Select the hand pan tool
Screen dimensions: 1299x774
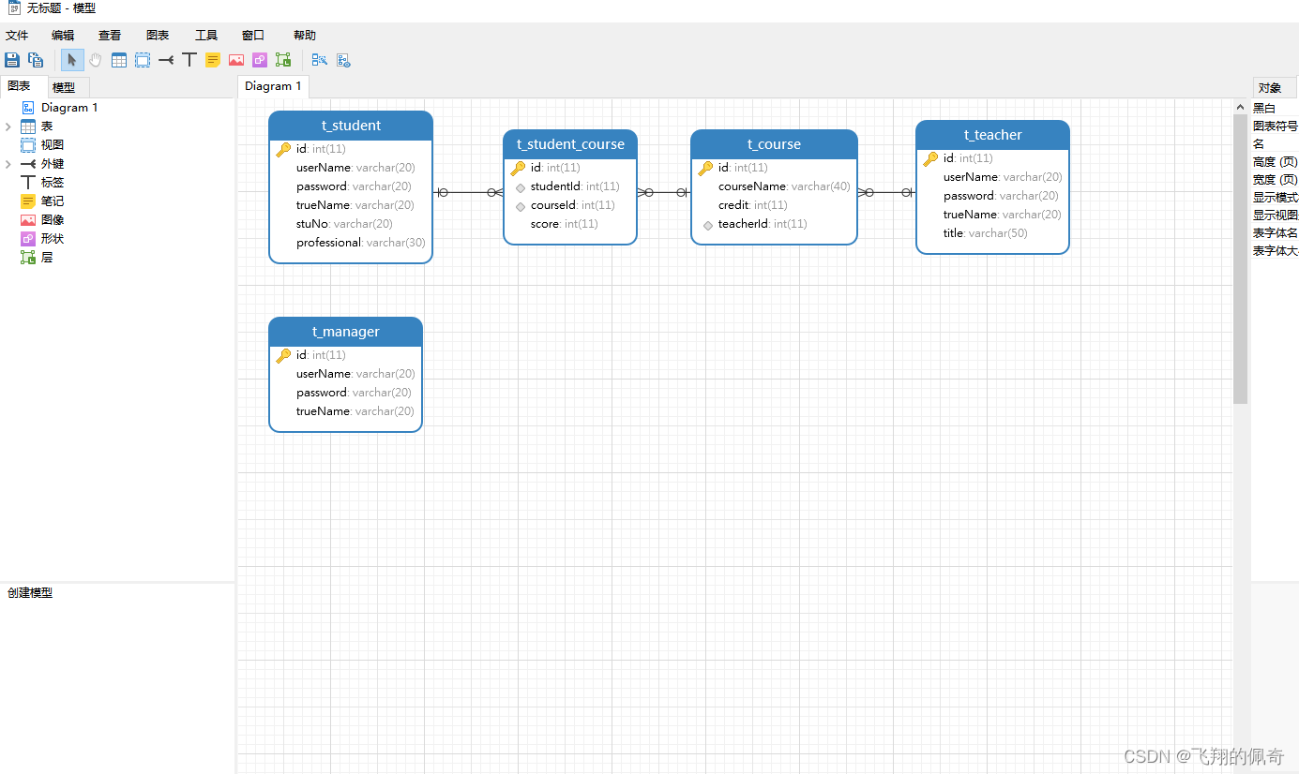coord(96,60)
